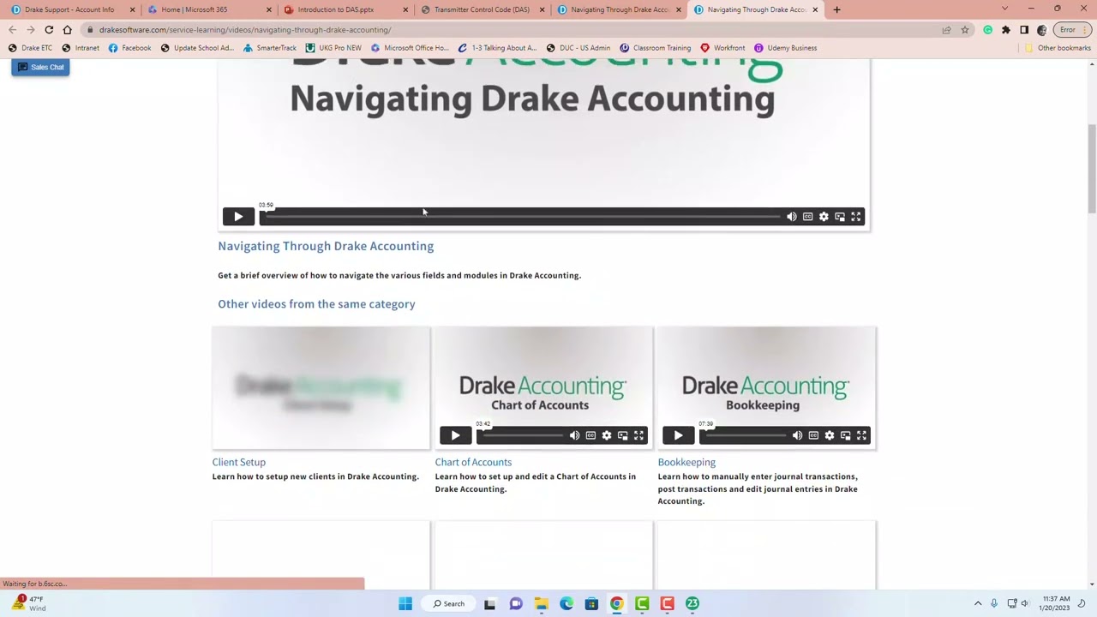Open Udemy Business bookmark
The width and height of the screenshot is (1097, 617).
point(786,48)
